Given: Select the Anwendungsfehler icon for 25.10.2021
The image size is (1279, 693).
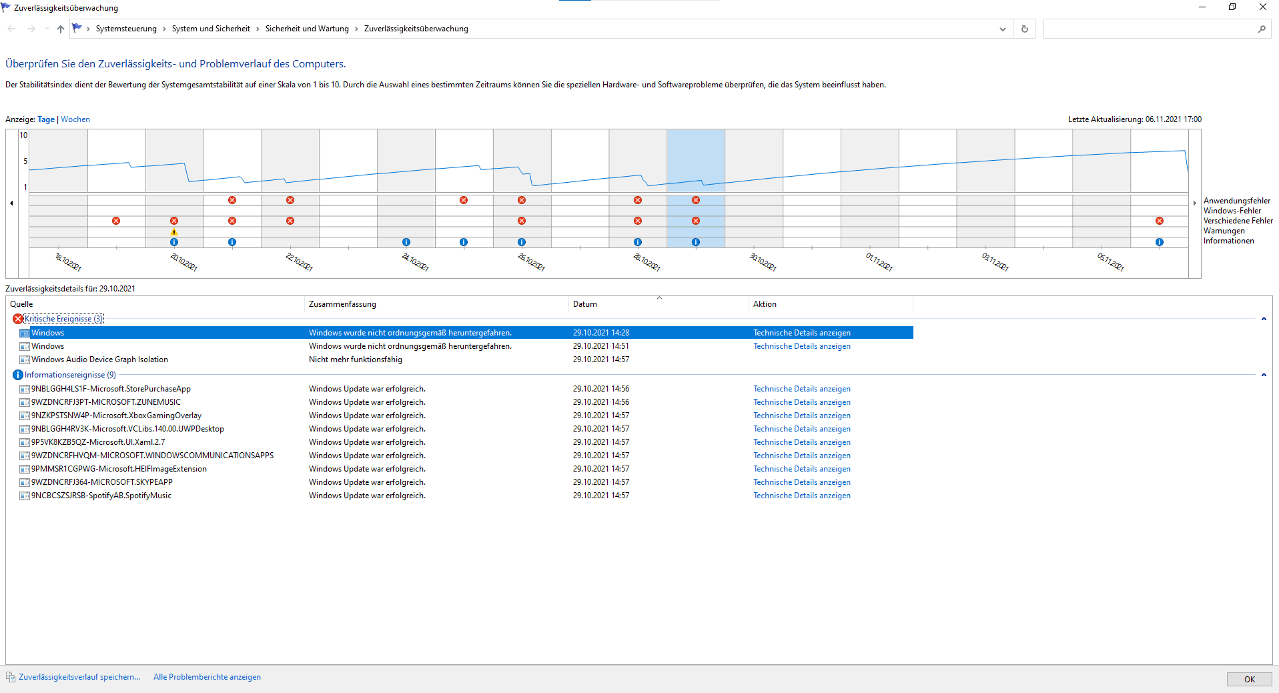Looking at the screenshot, I should [464, 200].
